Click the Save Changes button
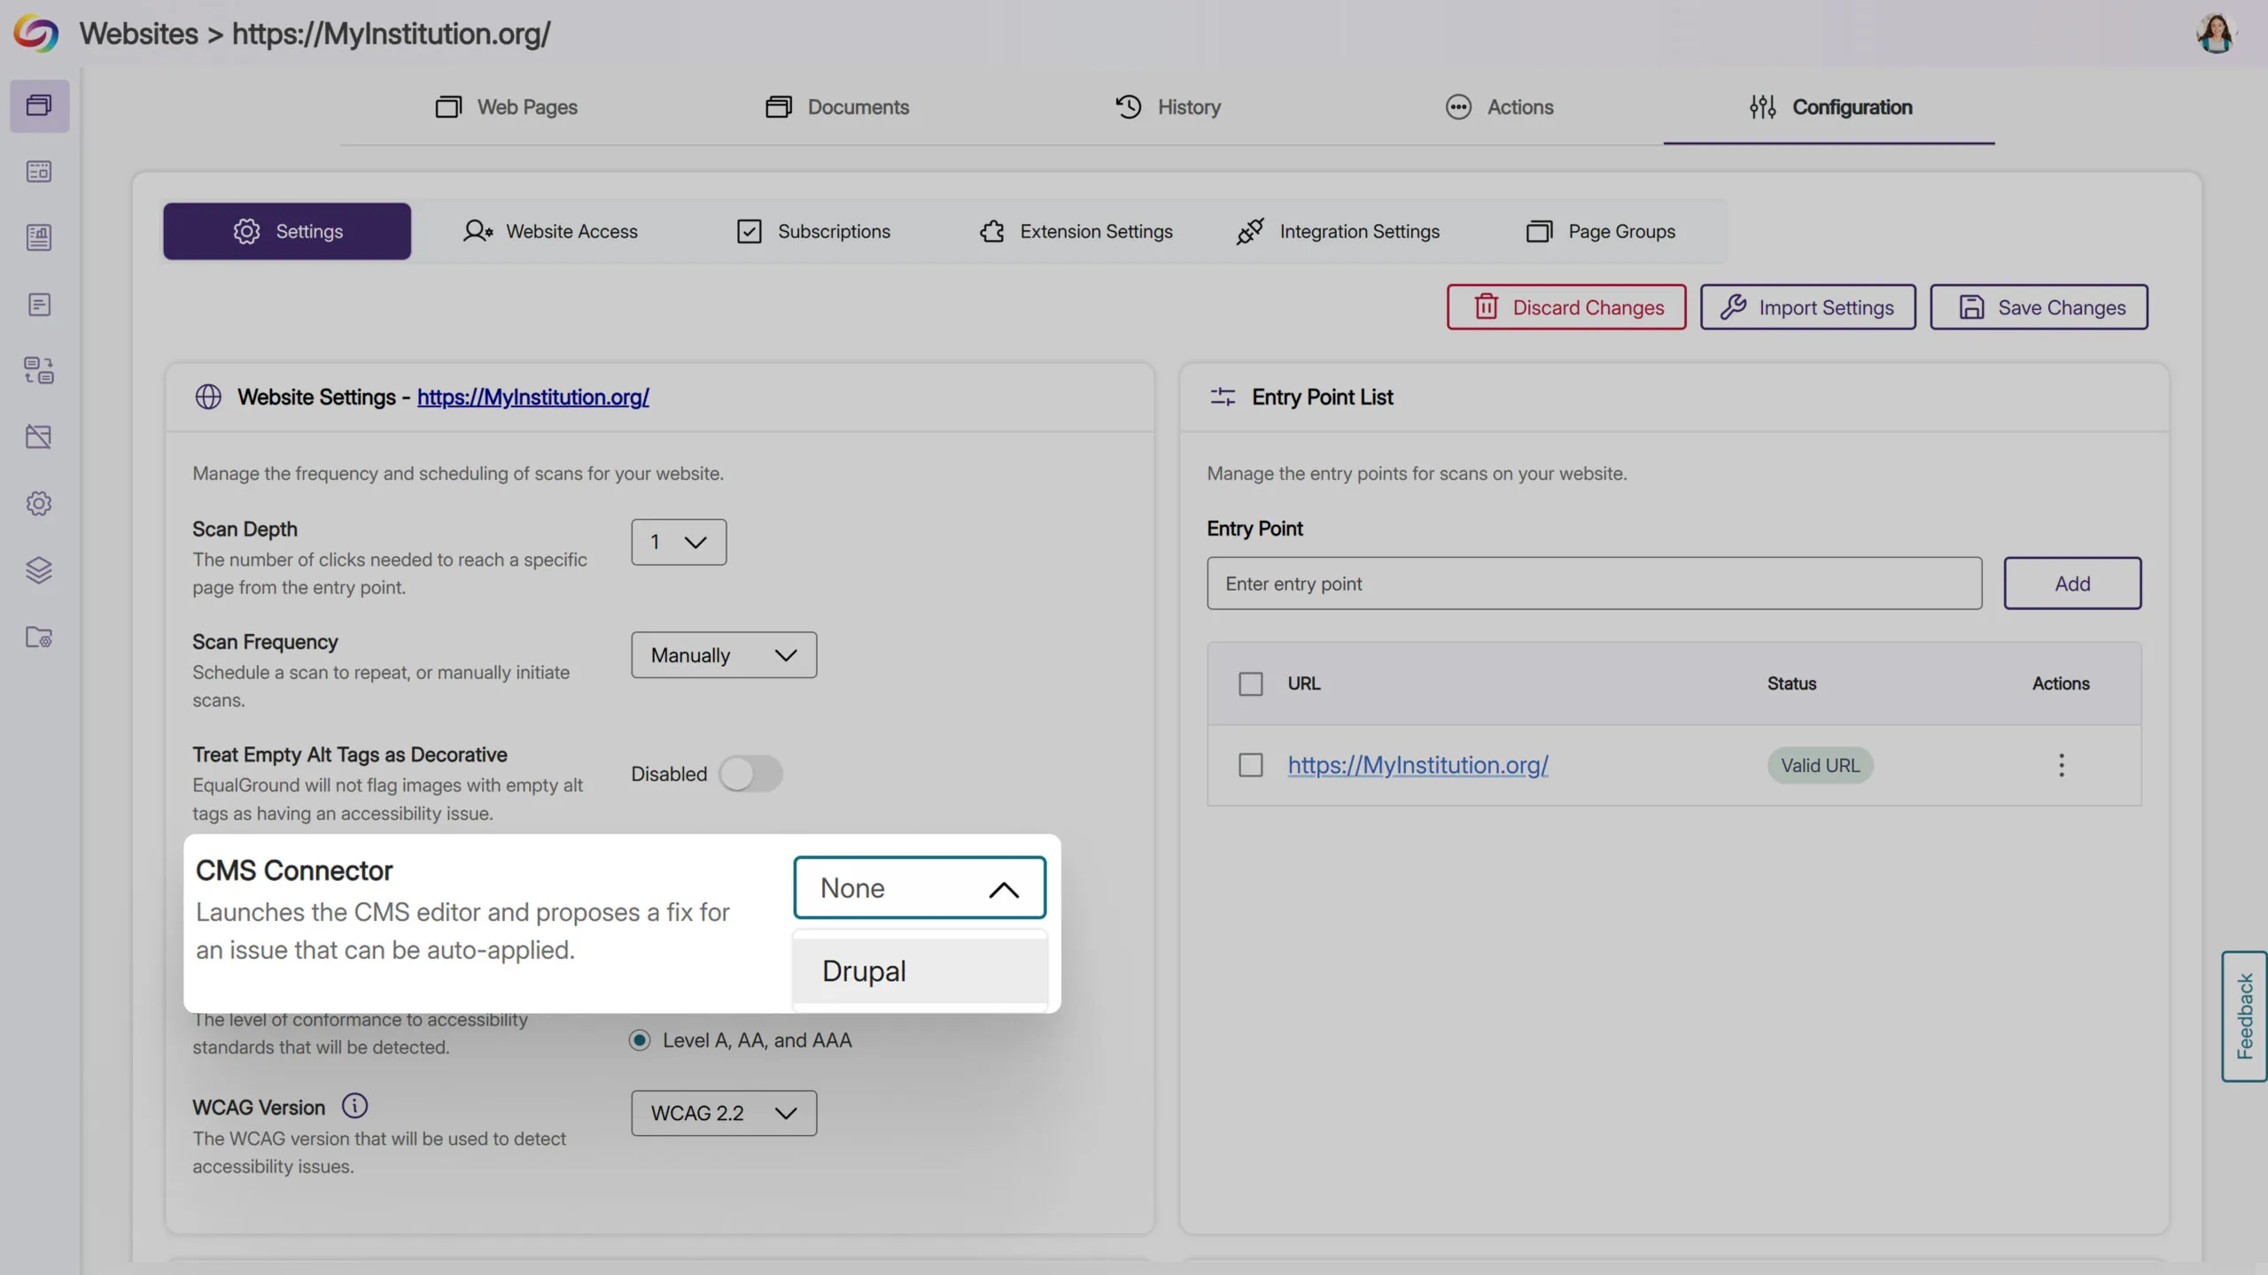 [x=2039, y=307]
